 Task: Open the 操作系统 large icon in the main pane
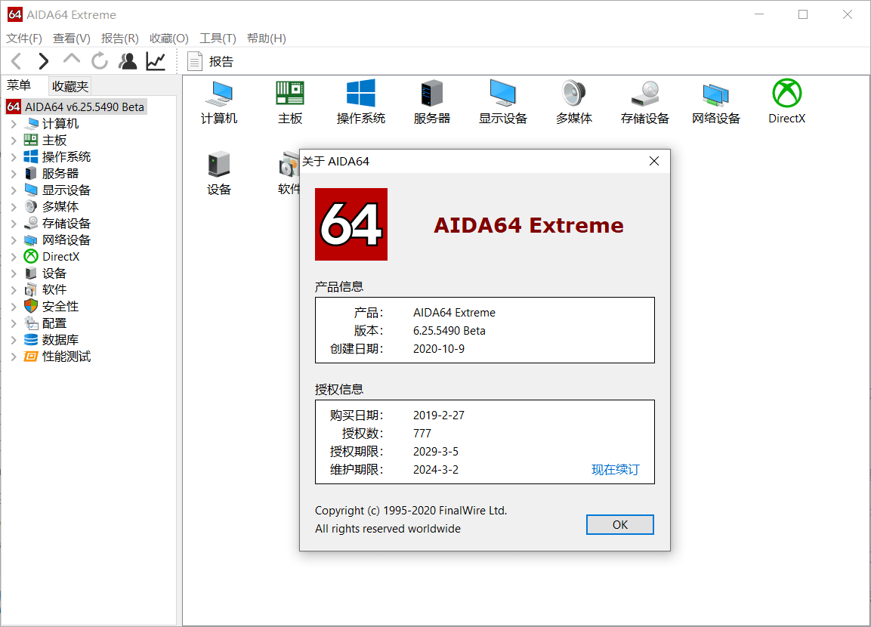pos(361,102)
